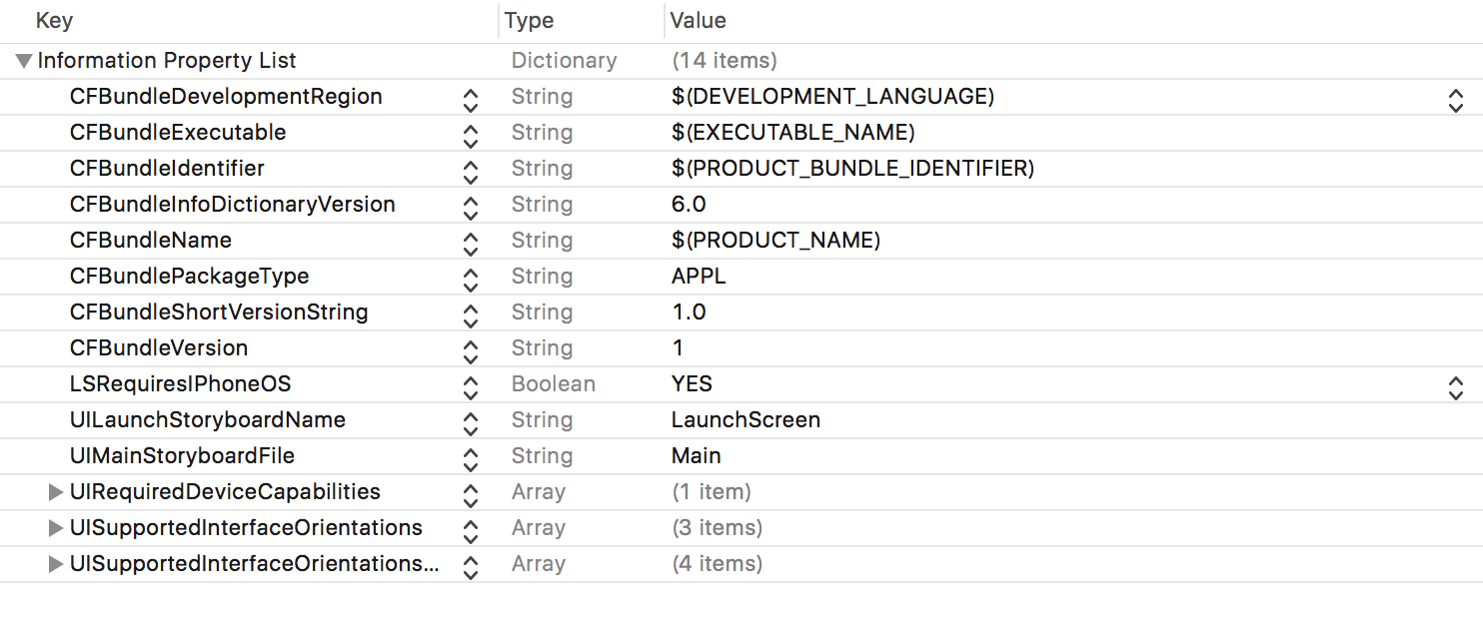Click the Value column header
Image resolution: width=1483 pixels, height=627 pixels.
pos(700,20)
